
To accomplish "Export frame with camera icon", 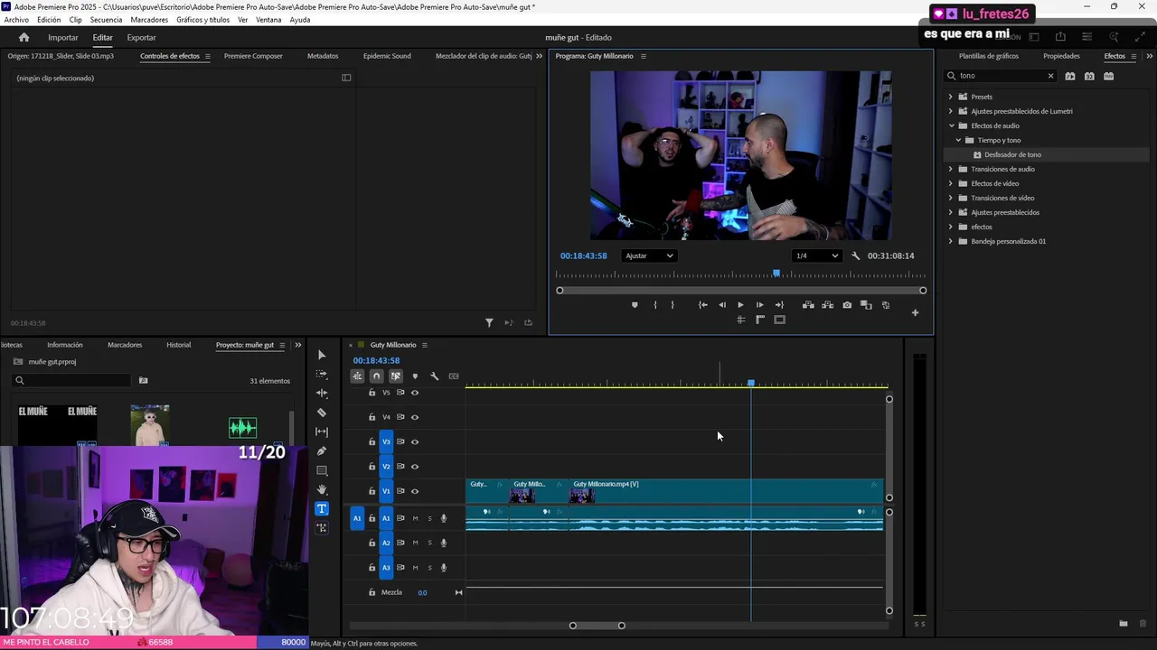I will coord(847,305).
